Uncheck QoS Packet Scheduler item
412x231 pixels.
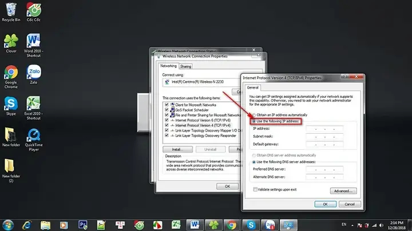[167, 110]
